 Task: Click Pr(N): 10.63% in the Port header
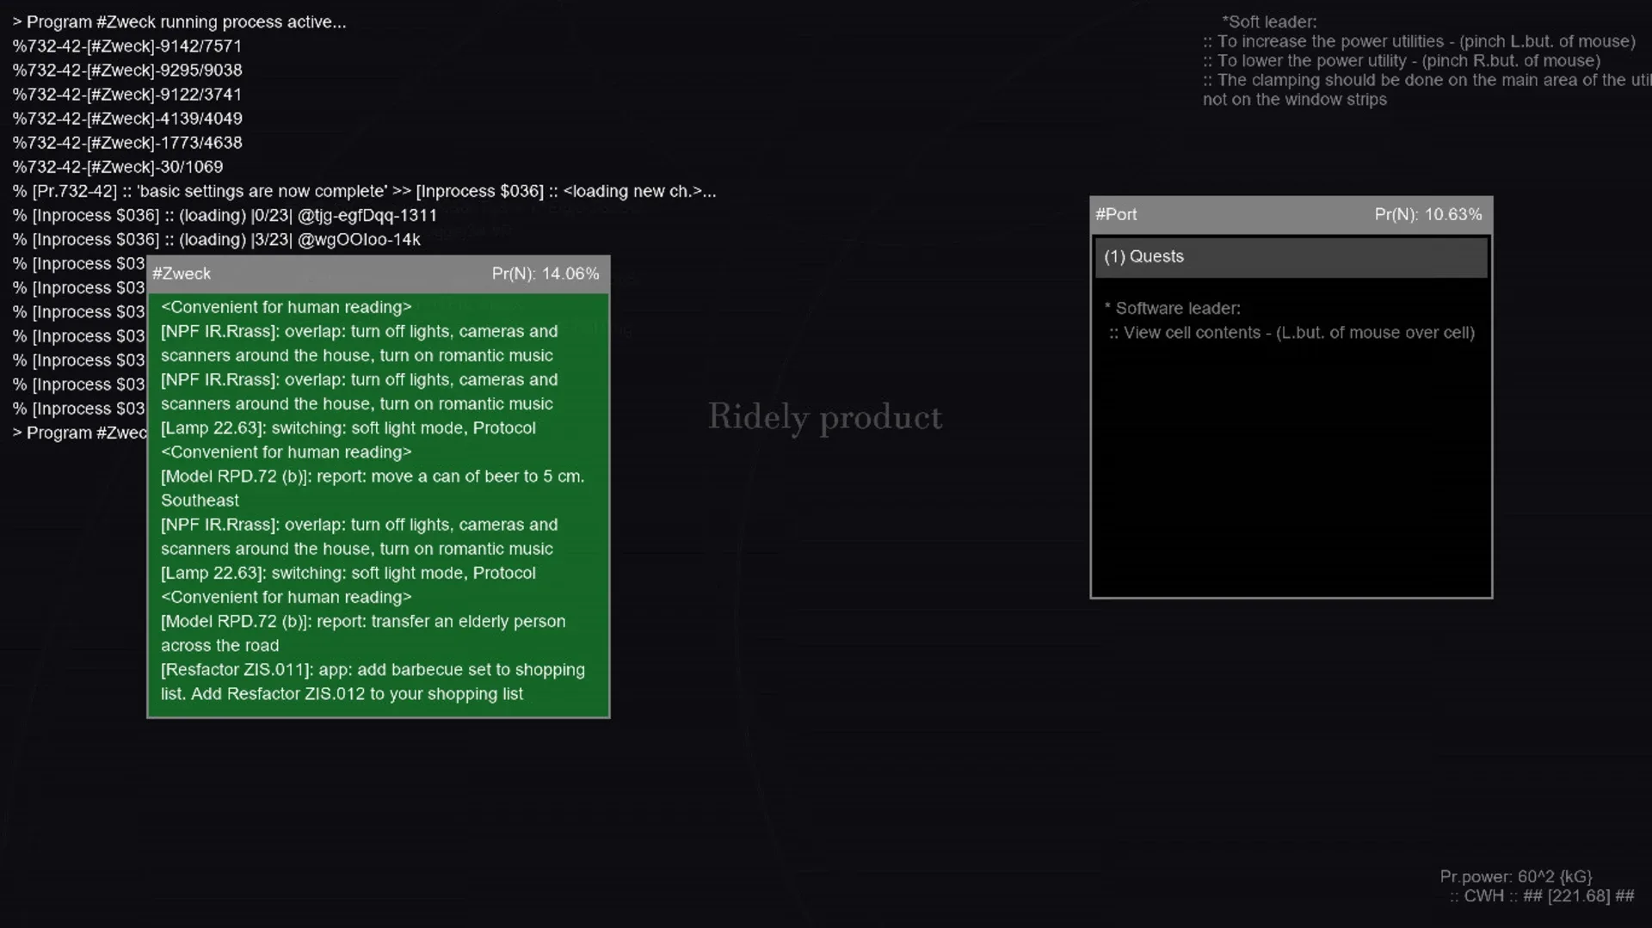1427,214
